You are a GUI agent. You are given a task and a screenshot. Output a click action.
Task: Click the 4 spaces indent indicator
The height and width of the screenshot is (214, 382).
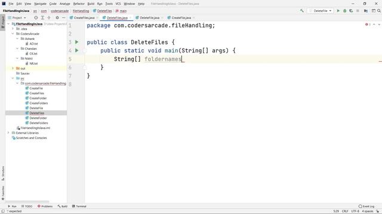(368, 212)
